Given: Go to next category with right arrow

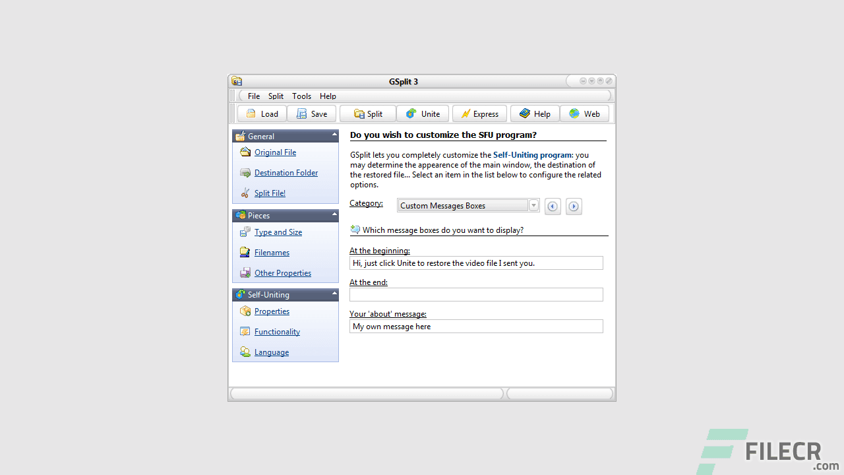Looking at the screenshot, I should coord(574,206).
